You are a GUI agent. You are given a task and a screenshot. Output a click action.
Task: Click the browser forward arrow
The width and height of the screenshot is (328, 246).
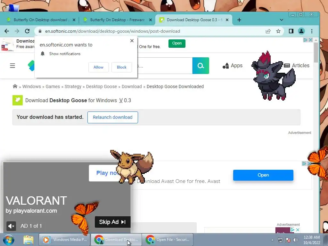coord(17,31)
